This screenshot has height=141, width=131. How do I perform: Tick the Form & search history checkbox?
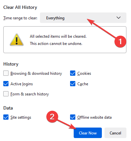[6, 94]
